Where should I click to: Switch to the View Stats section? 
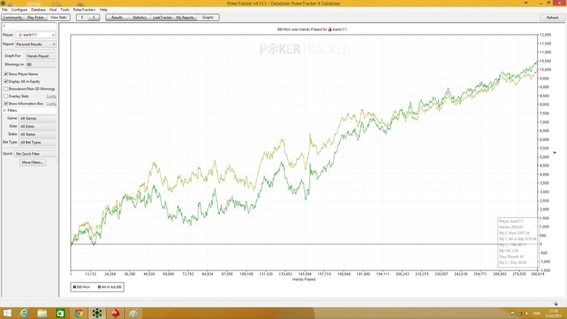point(58,17)
